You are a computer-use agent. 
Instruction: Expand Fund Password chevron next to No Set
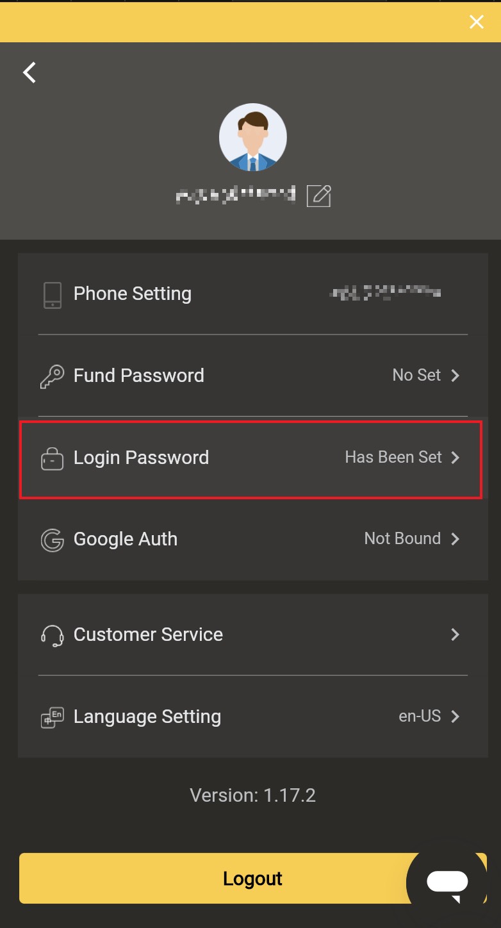pos(456,376)
